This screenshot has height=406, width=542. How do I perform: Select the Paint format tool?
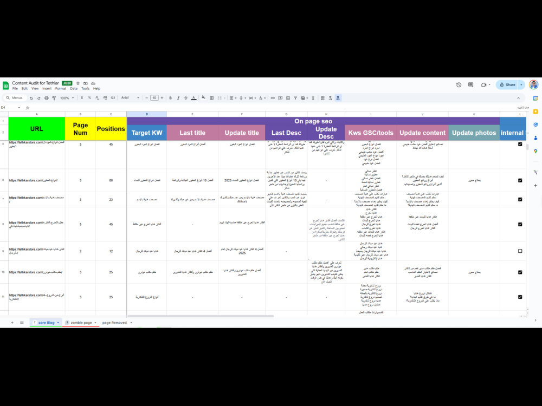(x=54, y=98)
